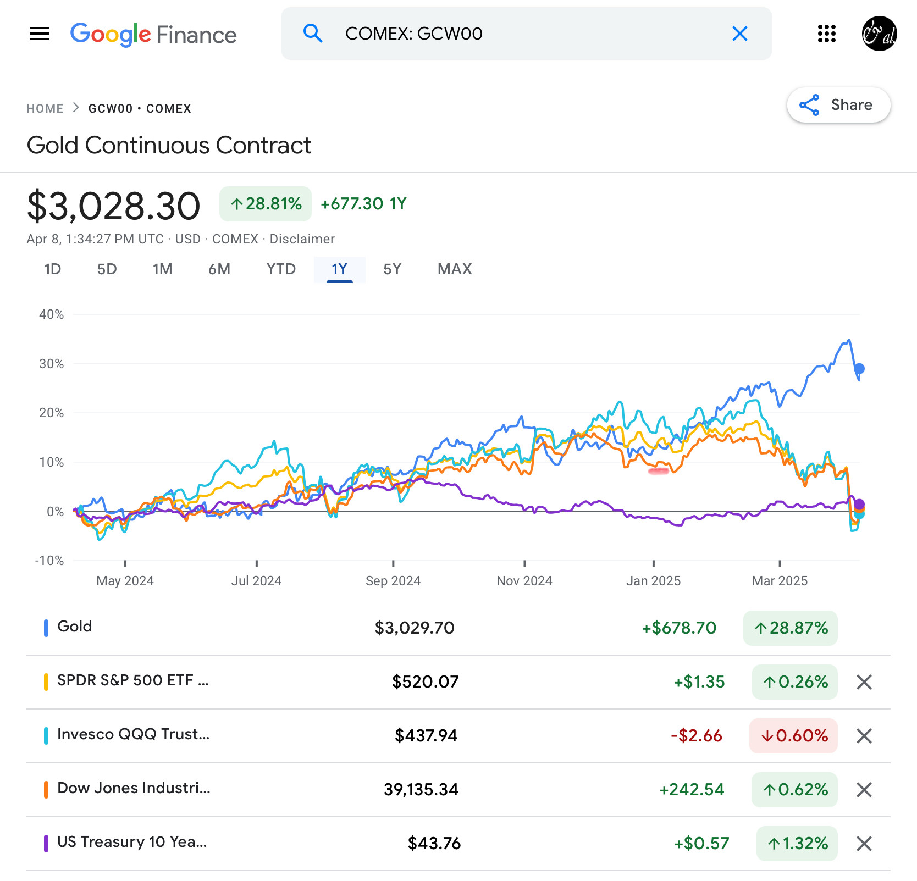Open the Disclaimer link

click(302, 239)
